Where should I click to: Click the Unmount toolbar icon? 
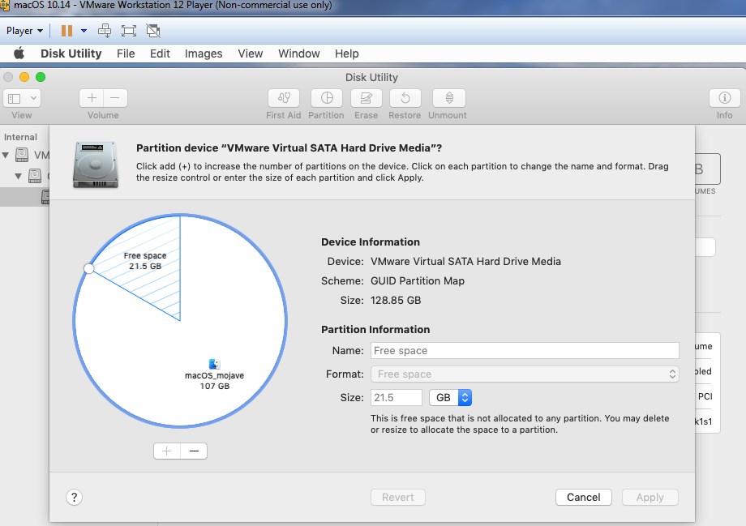click(448, 98)
